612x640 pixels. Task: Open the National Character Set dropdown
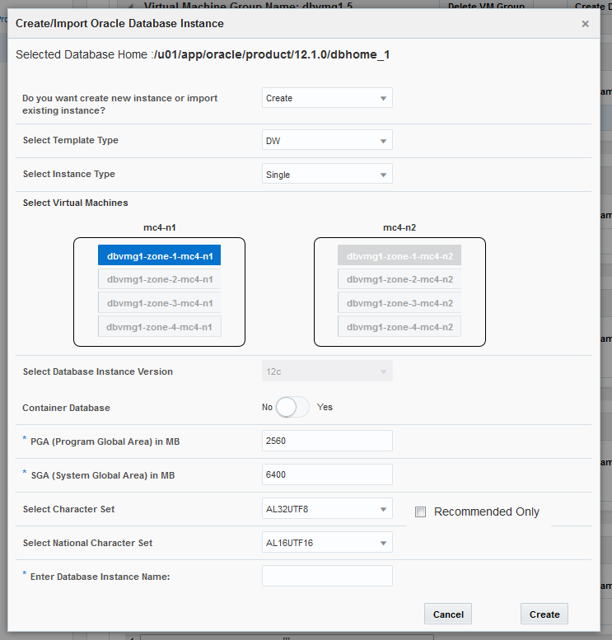(x=327, y=543)
